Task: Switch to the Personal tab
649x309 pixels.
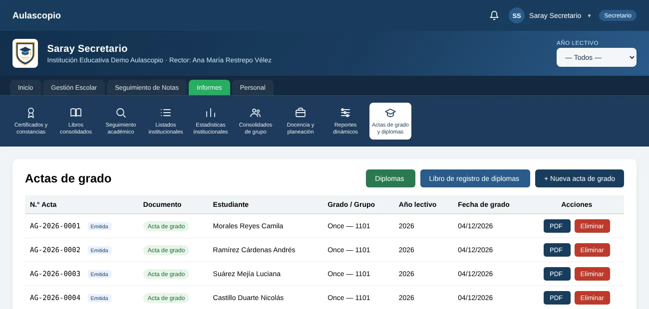Action: [x=253, y=87]
